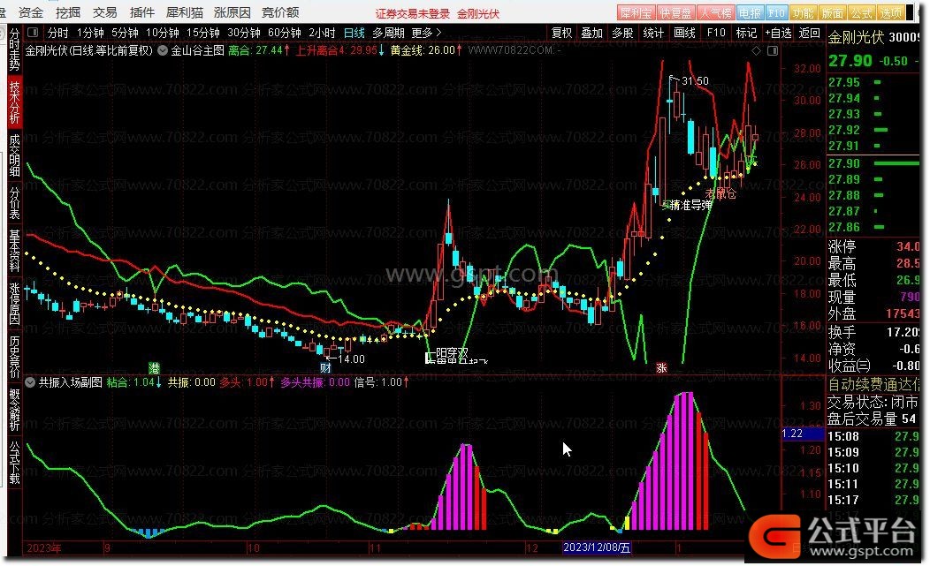Viewport: 930px width, 566px height.
Task: Open the 资金 menu
Action: [30, 11]
